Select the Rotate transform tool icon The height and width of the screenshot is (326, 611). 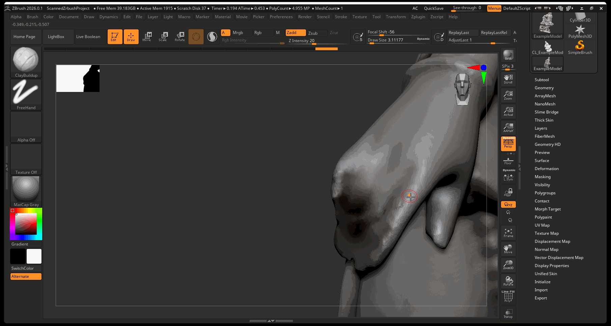(179, 36)
